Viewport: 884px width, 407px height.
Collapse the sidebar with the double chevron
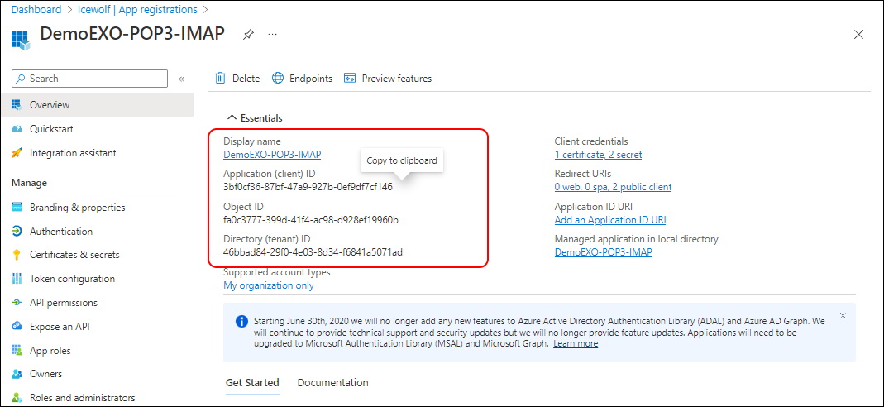click(182, 79)
